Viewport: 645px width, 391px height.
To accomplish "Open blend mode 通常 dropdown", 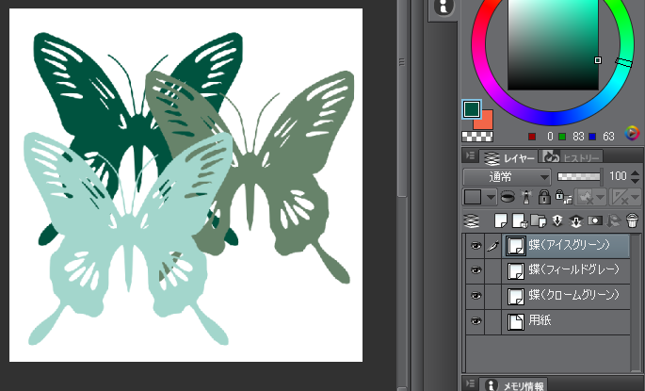I will click(507, 177).
